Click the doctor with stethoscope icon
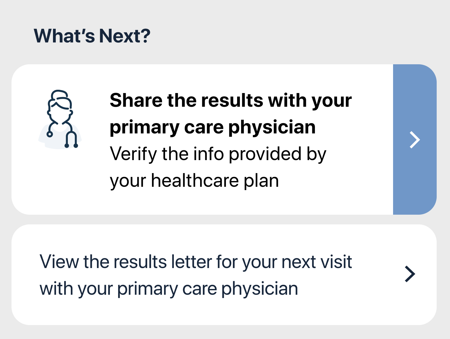 (60, 119)
